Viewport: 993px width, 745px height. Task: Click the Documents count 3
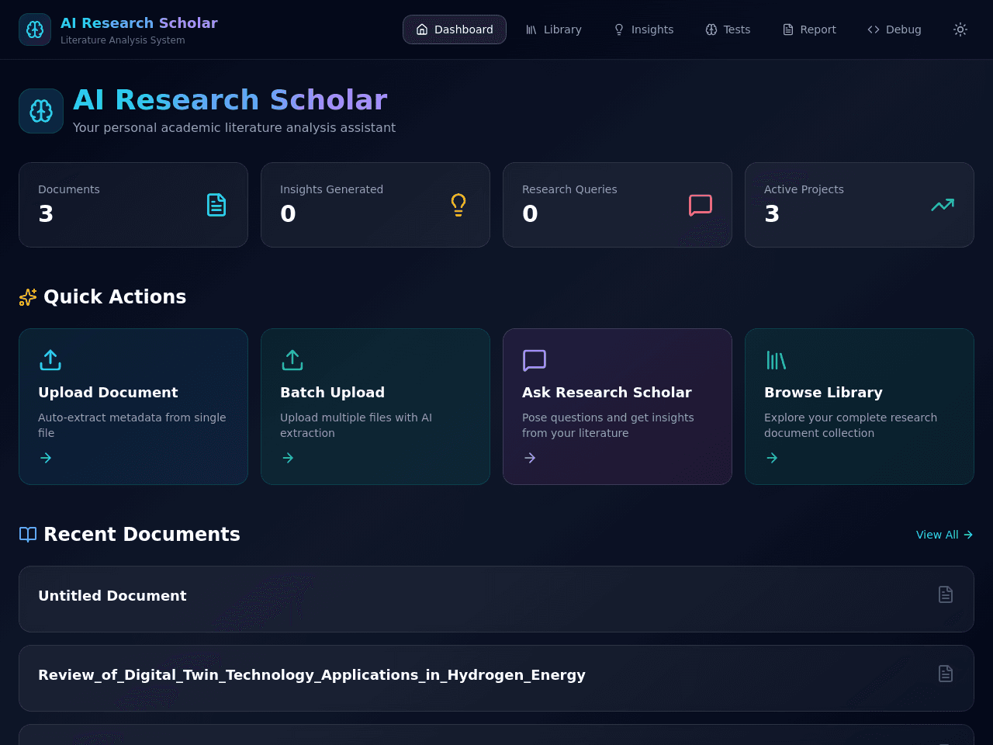[46, 214]
